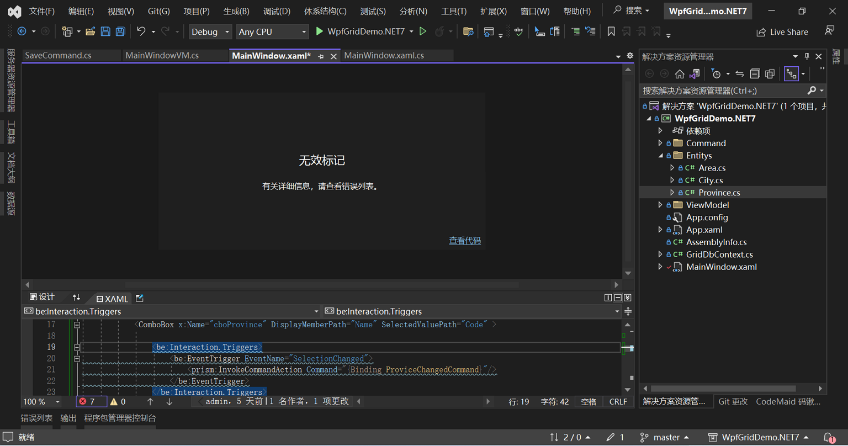This screenshot has width=848, height=446.
Task: Click the swap panes arrows icon
Action: point(76,298)
